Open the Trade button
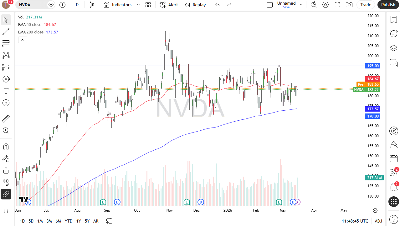The width and height of the screenshot is (400, 226). tap(366, 5)
